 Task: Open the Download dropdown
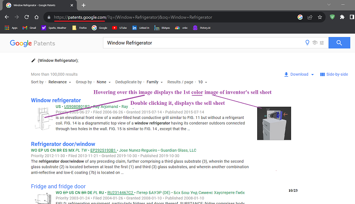(x=299, y=74)
